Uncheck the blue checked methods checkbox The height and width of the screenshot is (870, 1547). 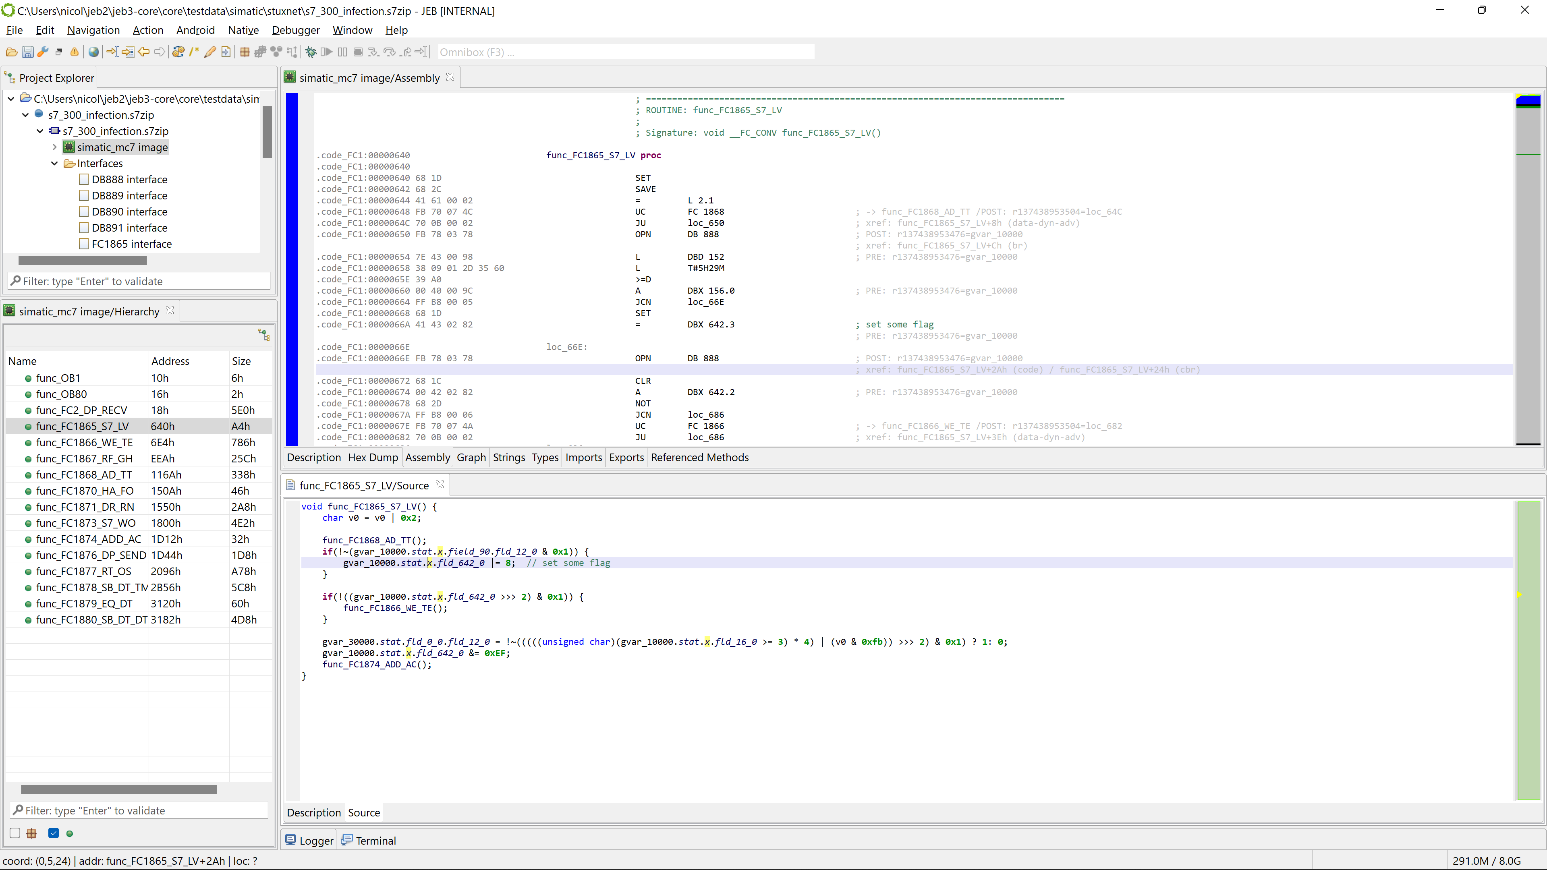[54, 833]
